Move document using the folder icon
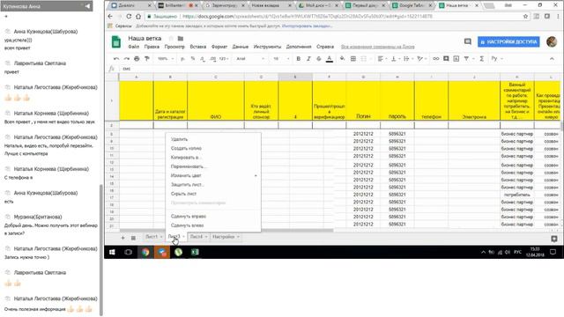Image resolution: width=564 pixels, height=317 pixels. pos(181,39)
